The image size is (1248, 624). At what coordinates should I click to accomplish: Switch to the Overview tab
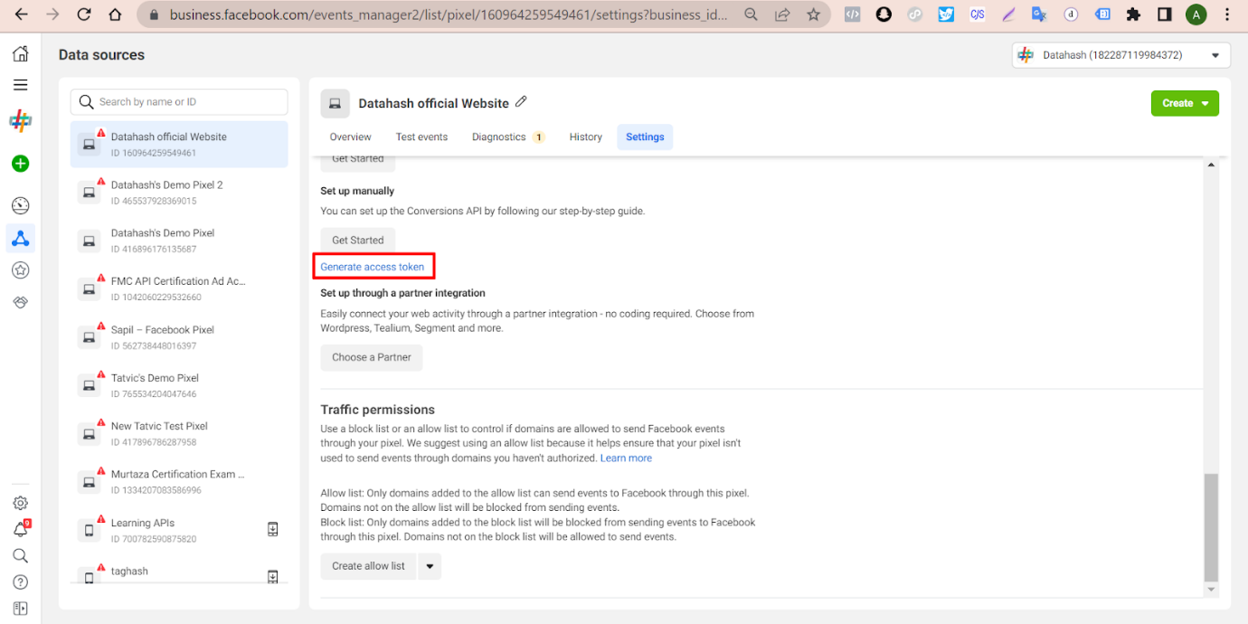[350, 137]
